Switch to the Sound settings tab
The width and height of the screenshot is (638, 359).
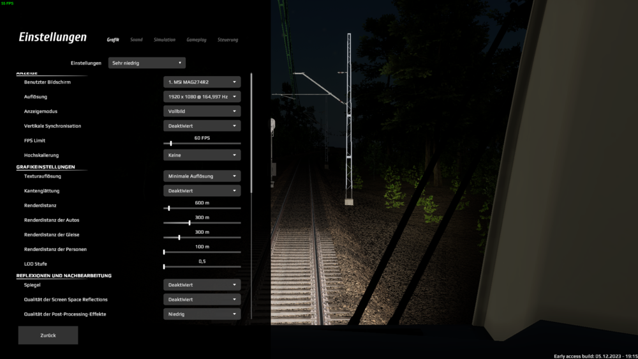pos(136,40)
